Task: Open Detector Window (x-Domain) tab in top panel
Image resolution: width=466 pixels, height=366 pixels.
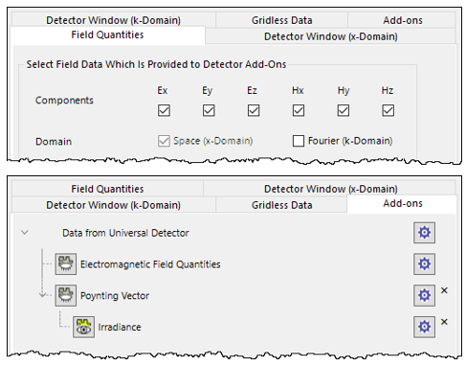Action: (331, 36)
